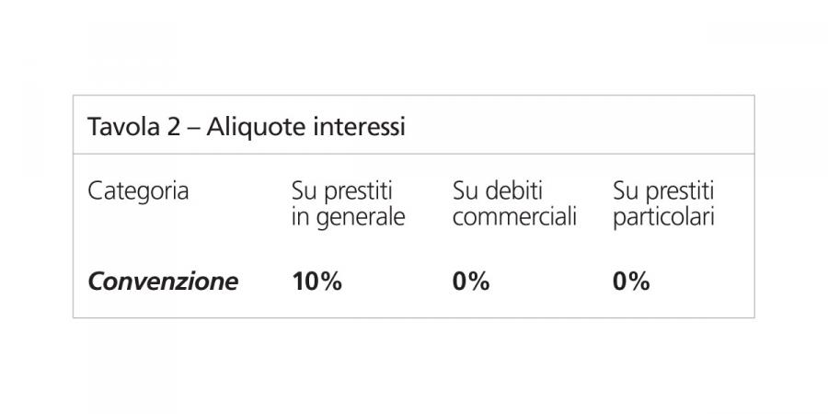The height and width of the screenshot is (414, 828).
Task: Select the bold "Convenzione" row label
Action: [x=162, y=282]
